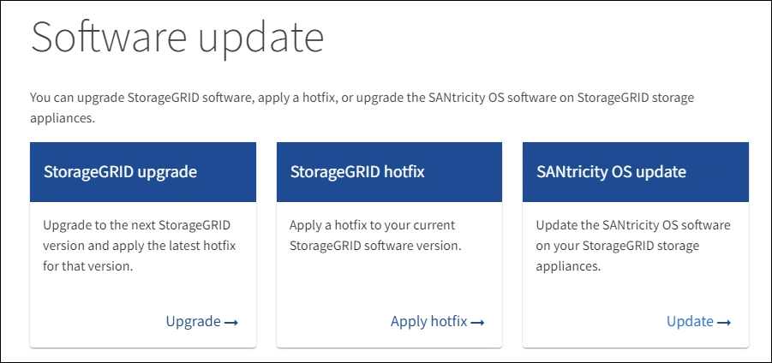Click the Software update page heading
This screenshot has height=363, width=772.
pyautogui.click(x=178, y=40)
